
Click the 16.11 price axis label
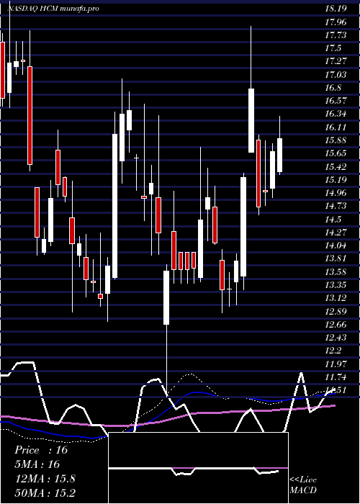click(x=336, y=127)
